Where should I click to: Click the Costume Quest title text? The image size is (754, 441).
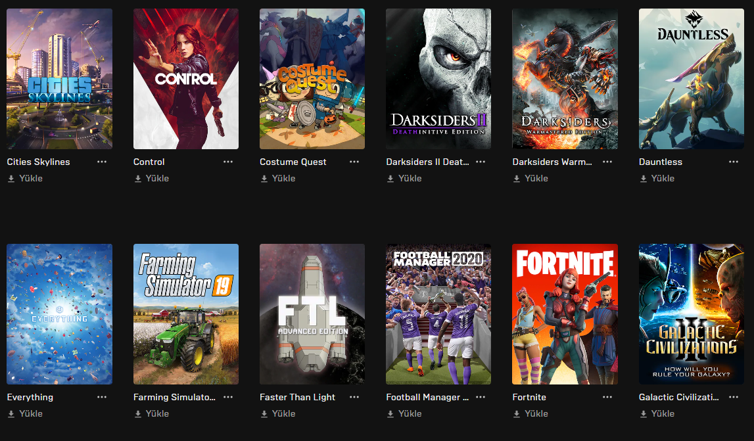[293, 162]
